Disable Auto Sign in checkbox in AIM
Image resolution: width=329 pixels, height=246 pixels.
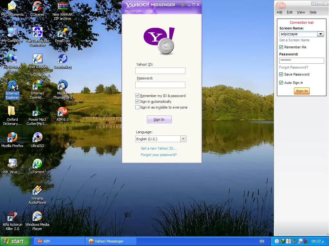281,83
